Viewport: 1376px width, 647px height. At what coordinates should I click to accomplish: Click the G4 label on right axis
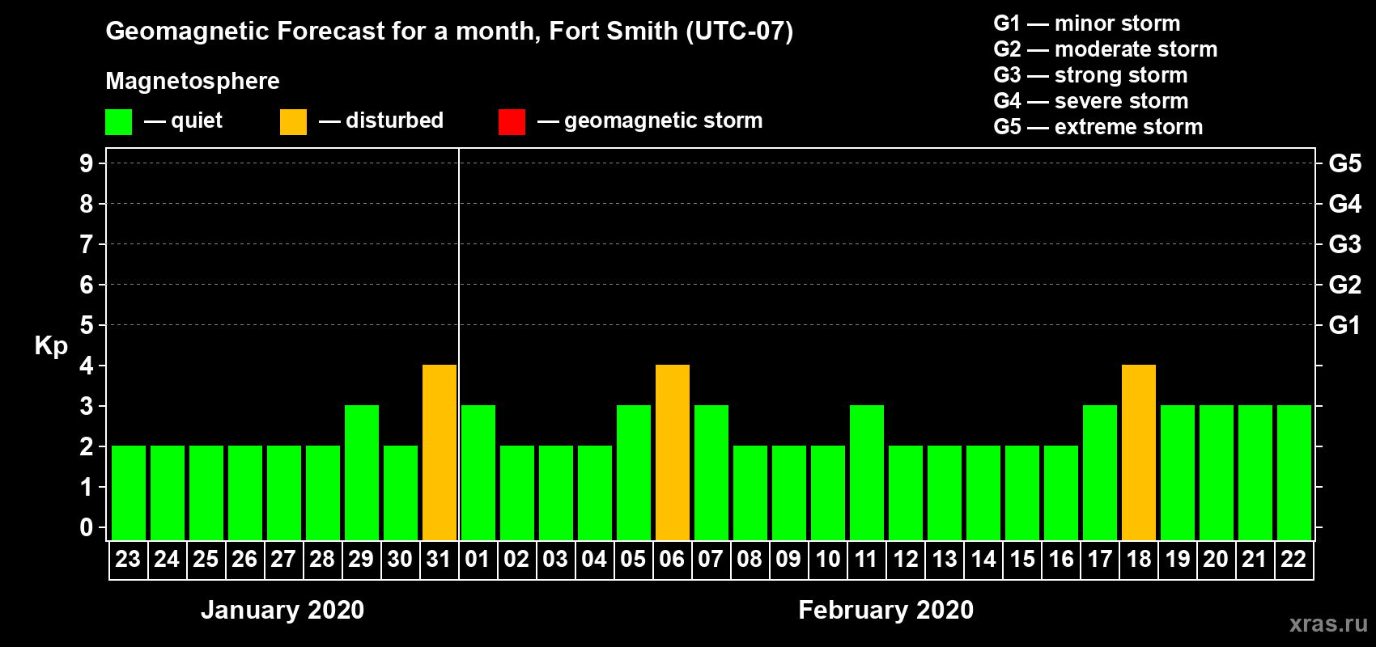pos(1345,204)
